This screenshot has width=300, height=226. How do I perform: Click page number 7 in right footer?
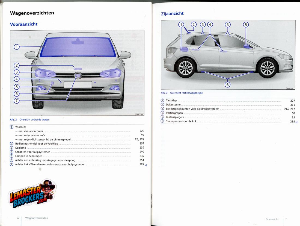coord(286,219)
